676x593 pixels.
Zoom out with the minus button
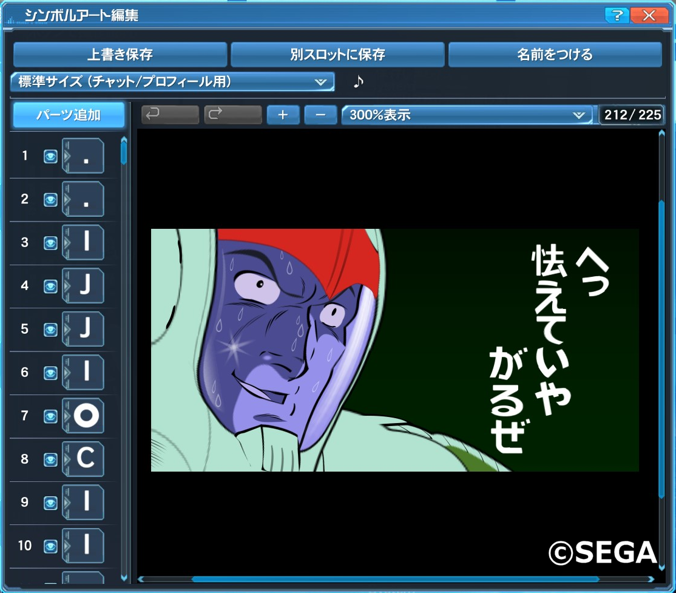(320, 115)
